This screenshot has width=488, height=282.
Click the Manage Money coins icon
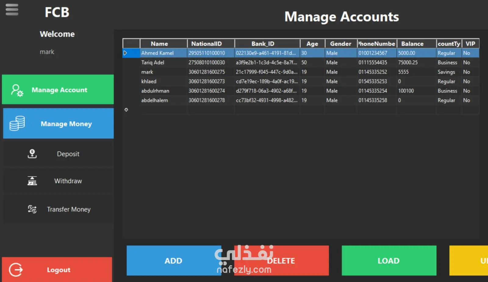click(x=17, y=123)
